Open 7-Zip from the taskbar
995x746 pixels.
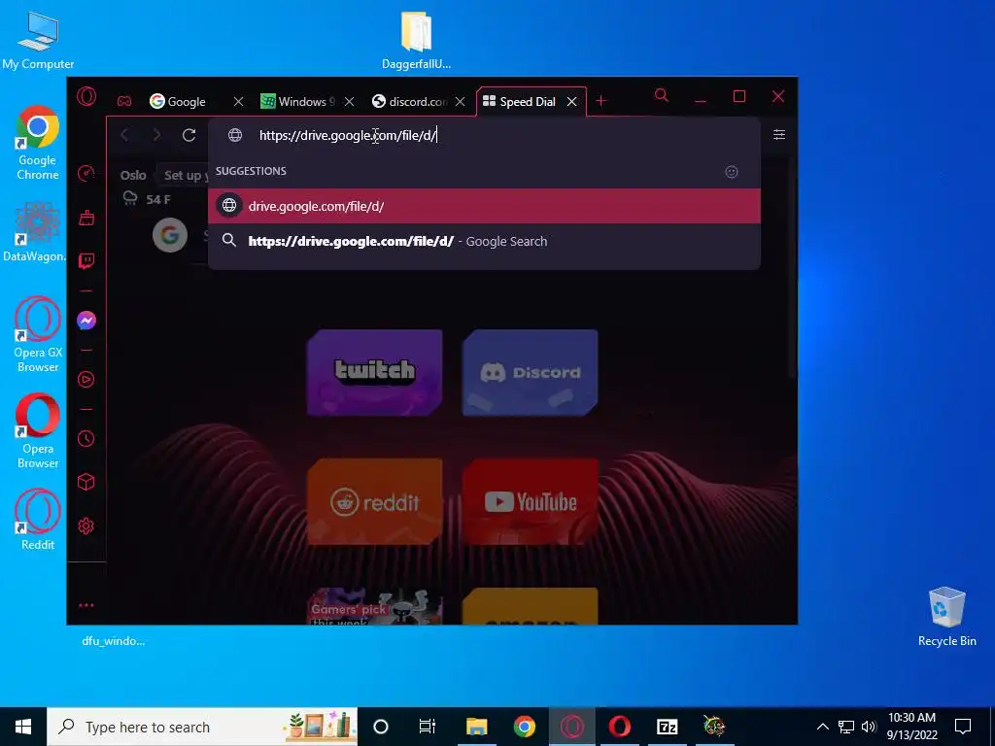pos(667,727)
